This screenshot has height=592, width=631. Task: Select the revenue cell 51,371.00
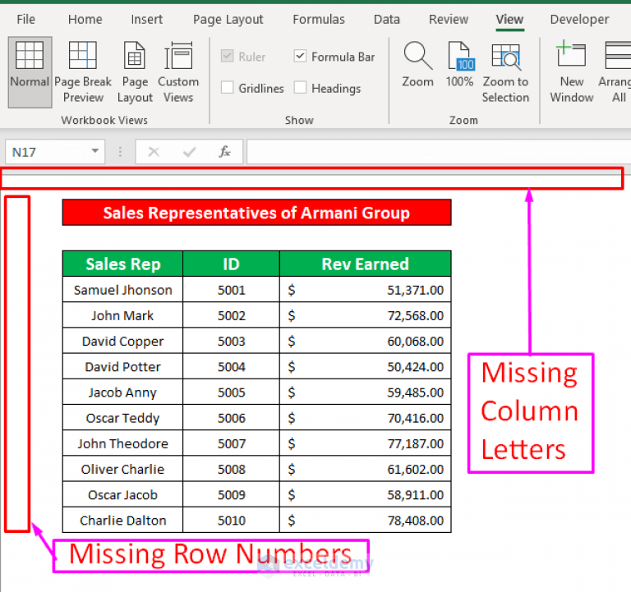(365, 290)
